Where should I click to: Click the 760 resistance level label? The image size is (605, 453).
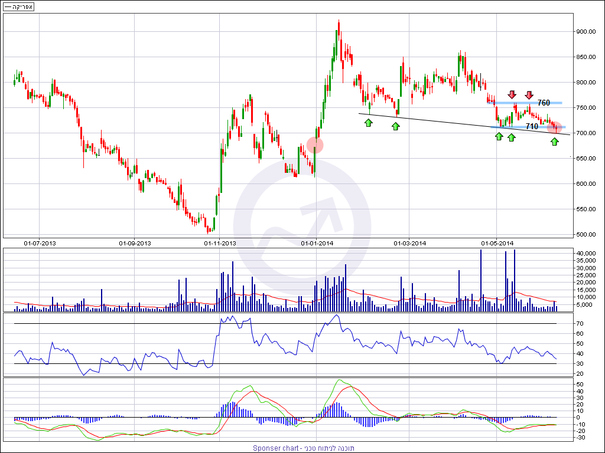tap(544, 103)
